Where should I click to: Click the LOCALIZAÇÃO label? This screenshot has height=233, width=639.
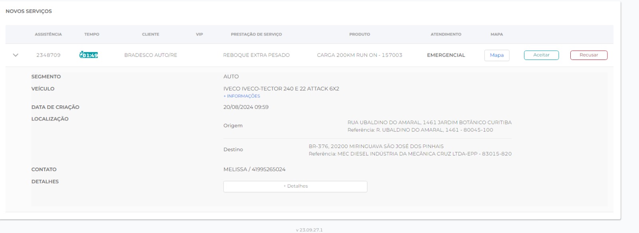(50, 119)
